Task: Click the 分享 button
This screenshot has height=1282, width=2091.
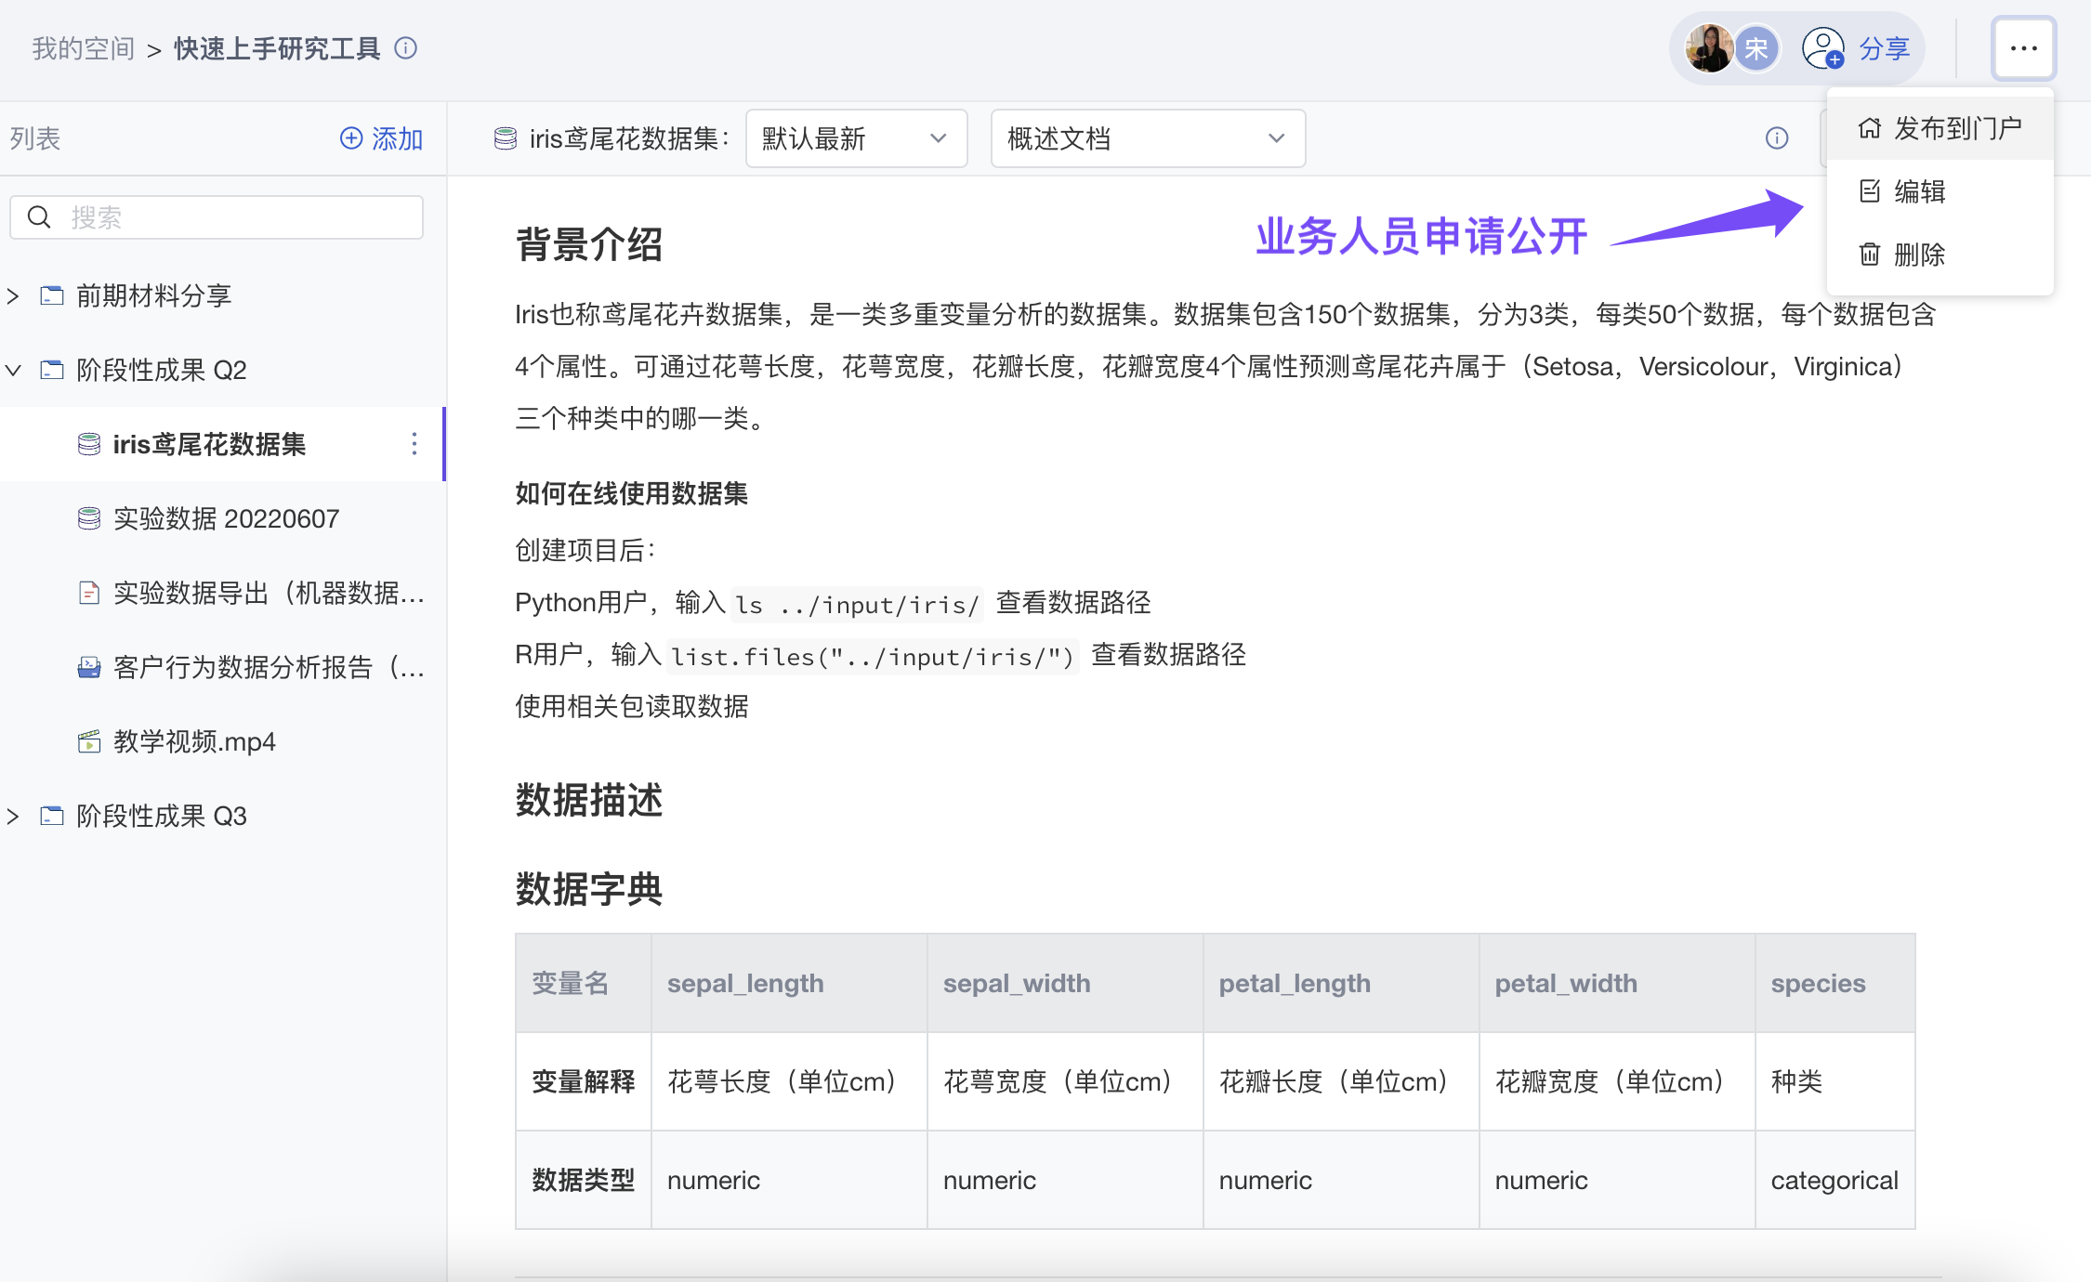Action: point(1884,48)
